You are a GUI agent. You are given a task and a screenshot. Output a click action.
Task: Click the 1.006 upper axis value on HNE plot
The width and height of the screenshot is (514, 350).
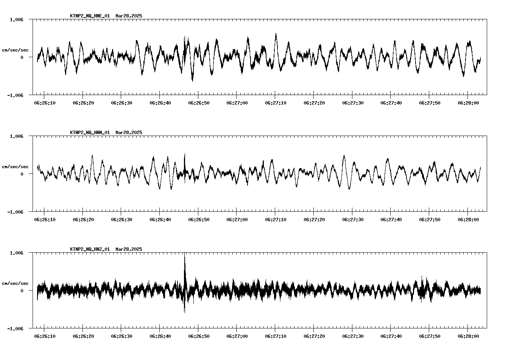[x=16, y=19]
